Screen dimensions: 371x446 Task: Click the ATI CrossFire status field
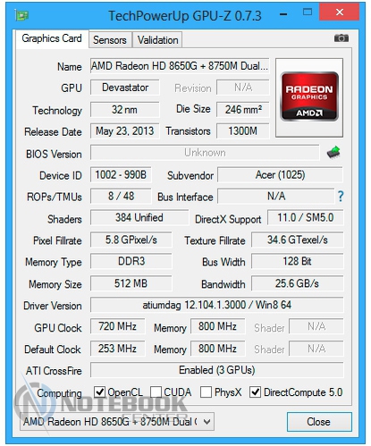tap(216, 370)
